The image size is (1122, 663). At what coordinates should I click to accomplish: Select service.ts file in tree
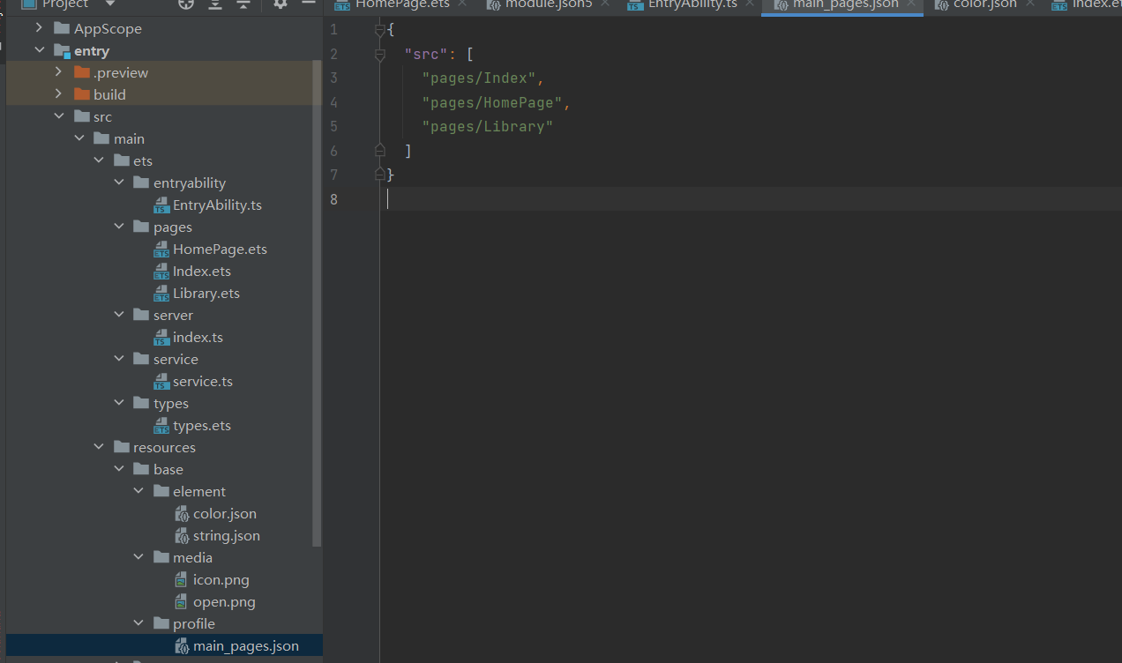pyautogui.click(x=202, y=381)
